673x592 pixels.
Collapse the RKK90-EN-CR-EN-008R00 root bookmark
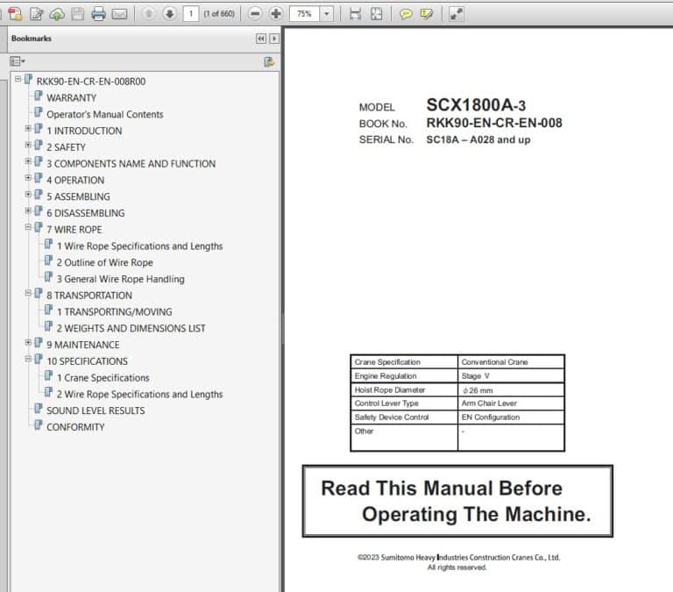click(x=18, y=80)
